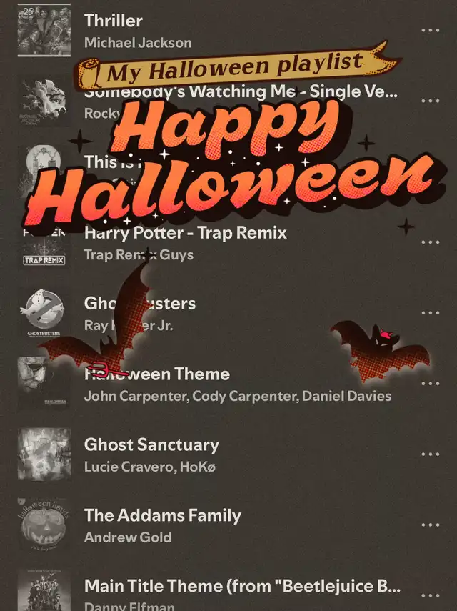Screen dimensions: 457x611
Task: Select the Addams Family pumpkin album art
Action: [x=44, y=525]
